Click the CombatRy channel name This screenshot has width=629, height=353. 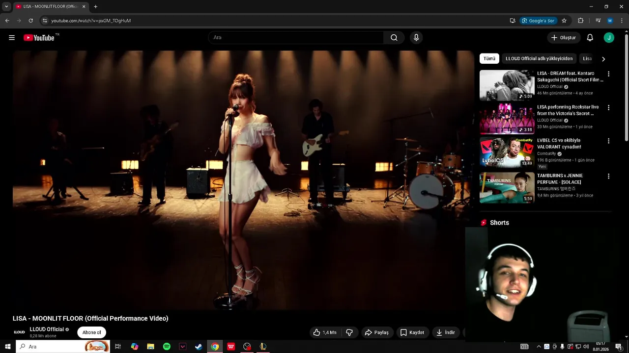coord(546,153)
